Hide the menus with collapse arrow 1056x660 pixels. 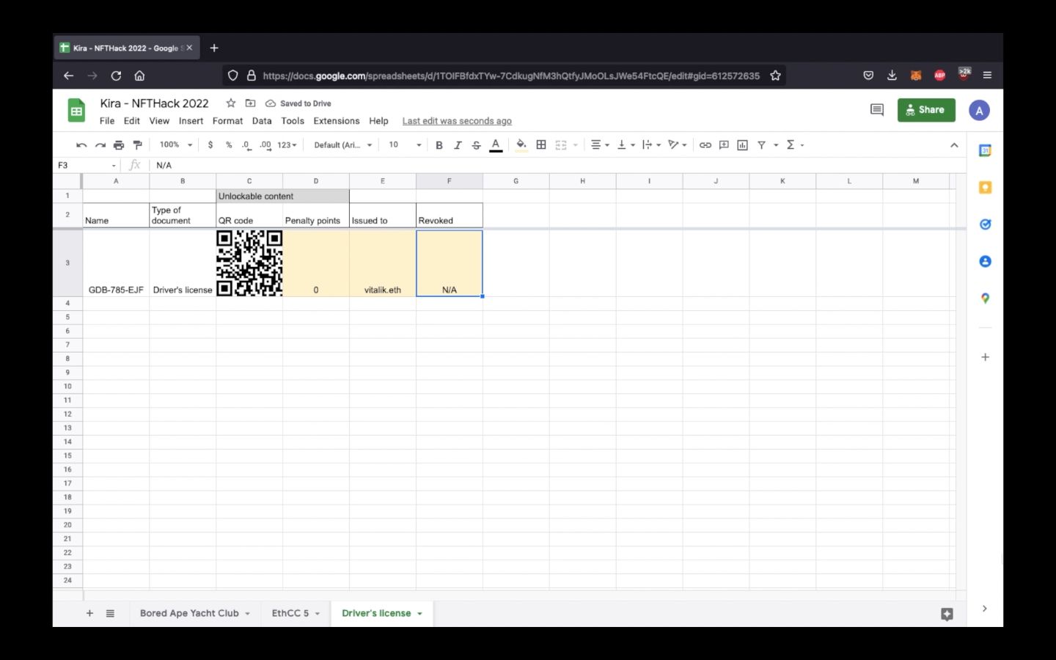click(954, 145)
